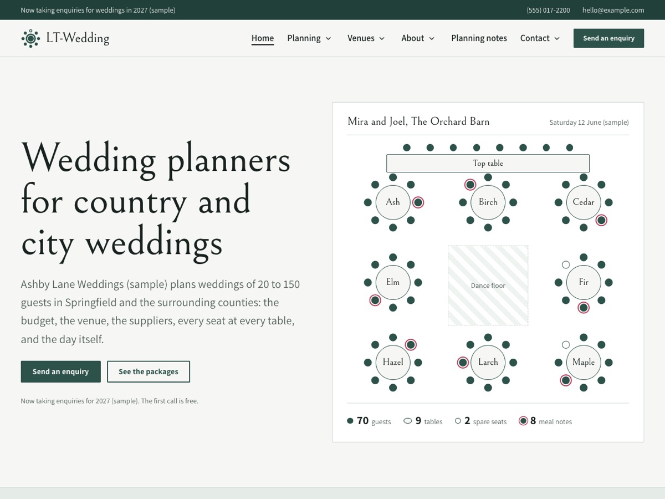Click the hello@example.com email link
Viewport: 665px width, 499px height.
pos(613,10)
